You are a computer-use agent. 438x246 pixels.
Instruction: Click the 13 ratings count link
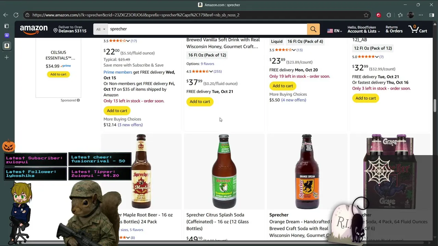coord(299,50)
